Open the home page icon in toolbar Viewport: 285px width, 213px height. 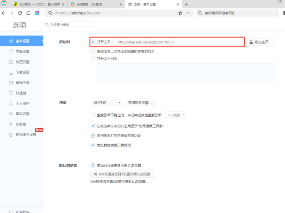(x=28, y=13)
